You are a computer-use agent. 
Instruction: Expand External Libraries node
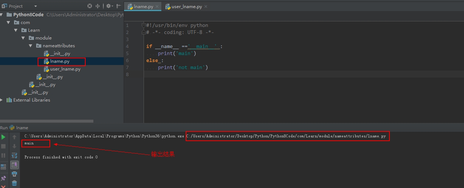tap(2, 100)
